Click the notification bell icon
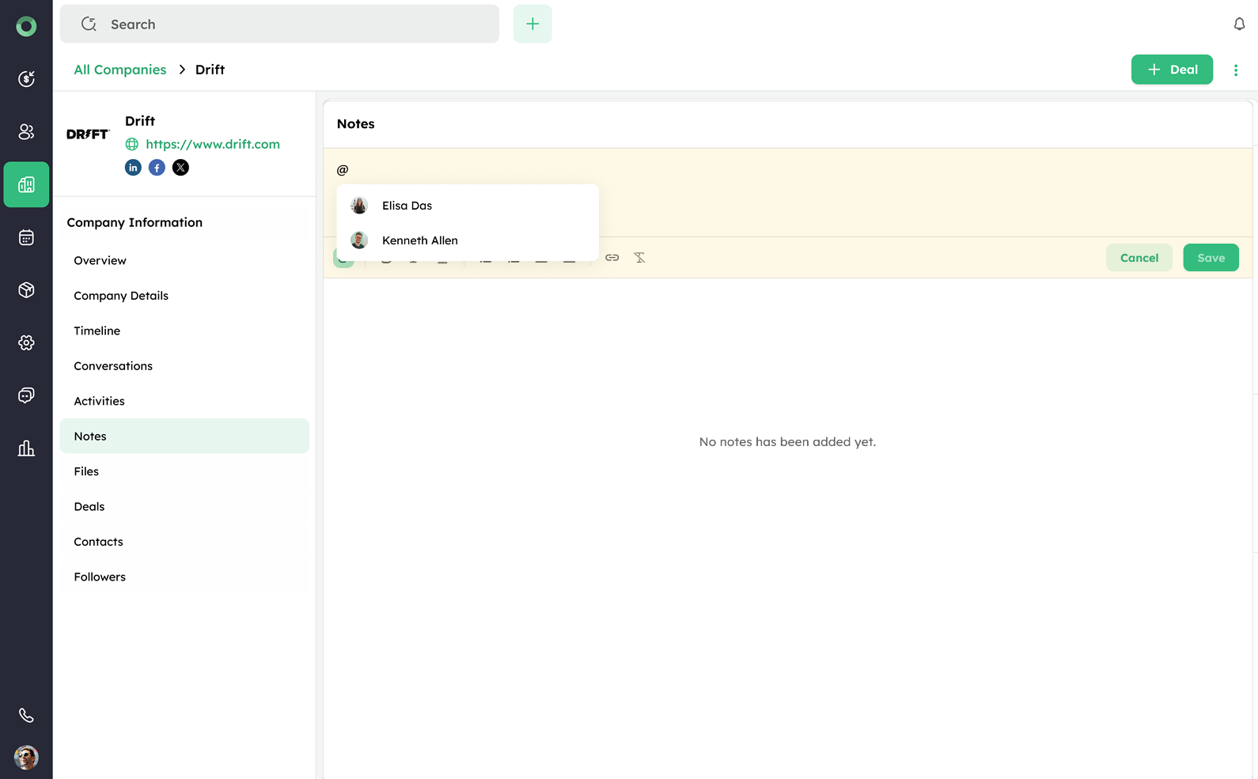This screenshot has height=779, width=1258. point(1239,25)
